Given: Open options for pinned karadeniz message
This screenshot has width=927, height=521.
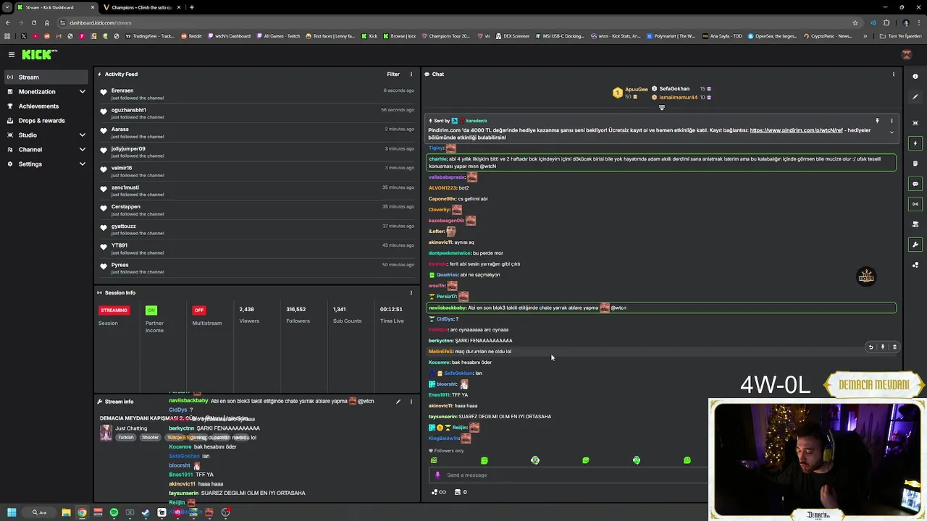Looking at the screenshot, I should click(x=892, y=121).
